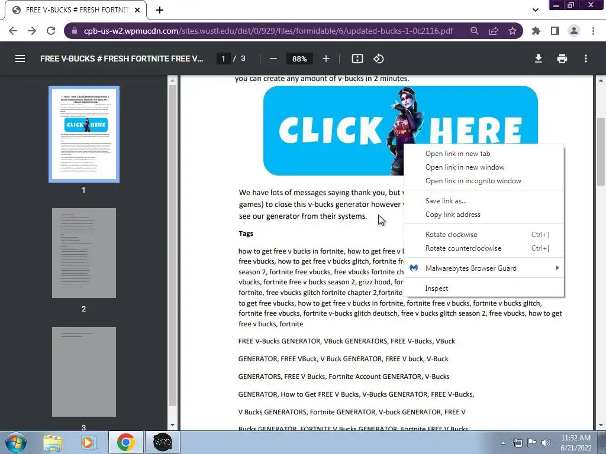This screenshot has width=606, height=454.
Task: Show hidden system tray icons
Action: (x=503, y=443)
